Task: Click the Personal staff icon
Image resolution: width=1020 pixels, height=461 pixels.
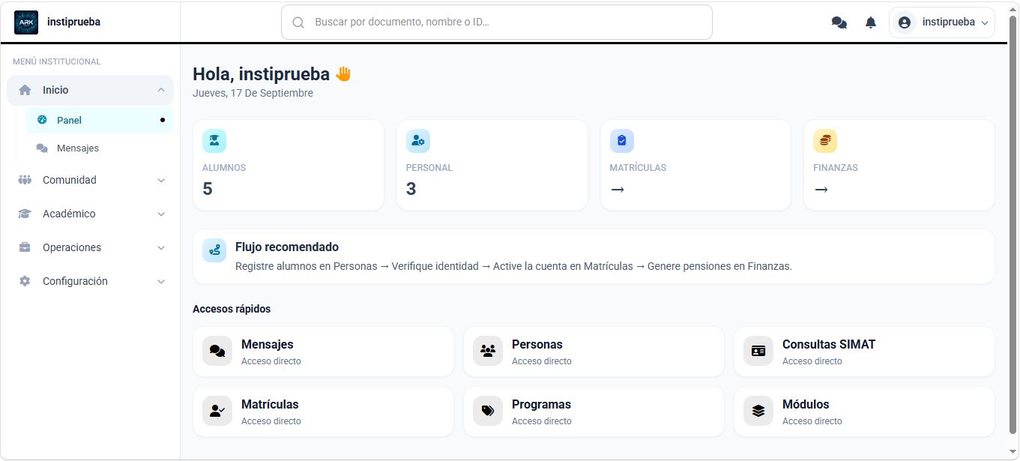Action: pos(418,141)
